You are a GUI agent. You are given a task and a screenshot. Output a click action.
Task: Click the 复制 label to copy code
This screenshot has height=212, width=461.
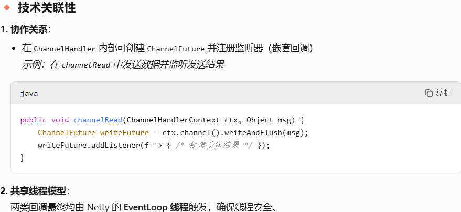point(443,93)
